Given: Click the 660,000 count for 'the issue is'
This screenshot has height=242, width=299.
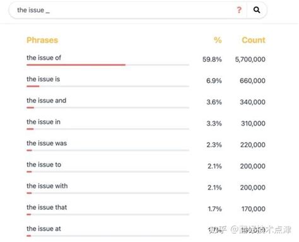Looking at the screenshot, I should (252, 80).
